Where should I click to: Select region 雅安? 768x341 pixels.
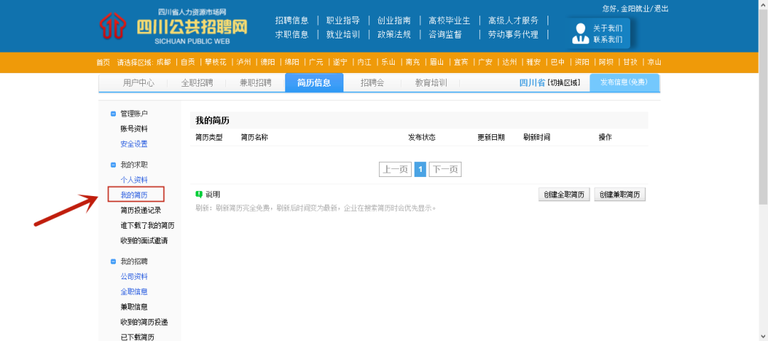pos(533,62)
